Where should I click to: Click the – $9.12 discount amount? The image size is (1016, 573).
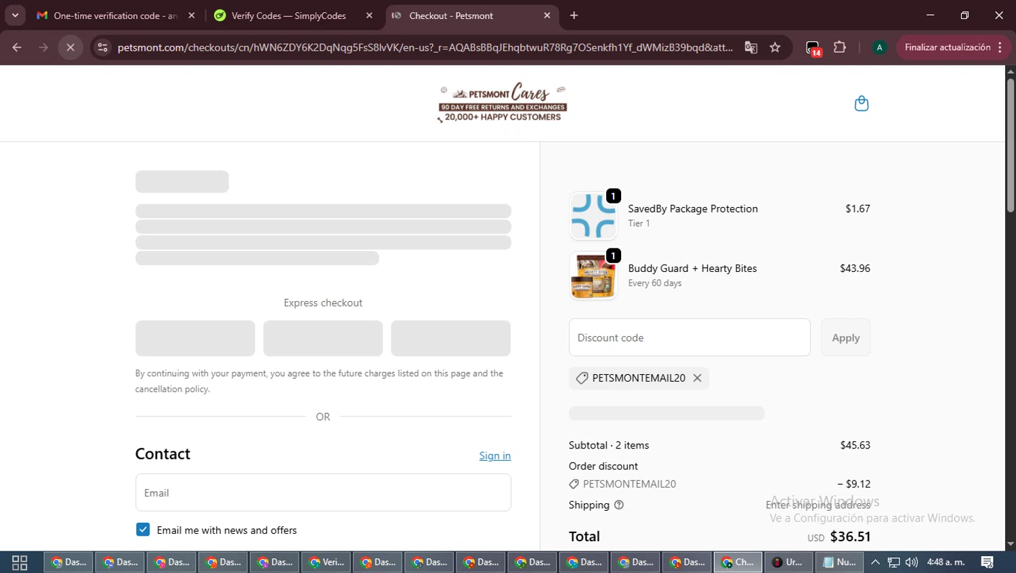click(x=854, y=484)
